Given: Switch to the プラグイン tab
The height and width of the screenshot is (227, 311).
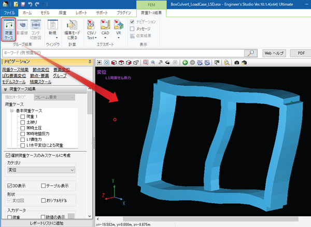Looking at the screenshot, I should click(x=124, y=13).
